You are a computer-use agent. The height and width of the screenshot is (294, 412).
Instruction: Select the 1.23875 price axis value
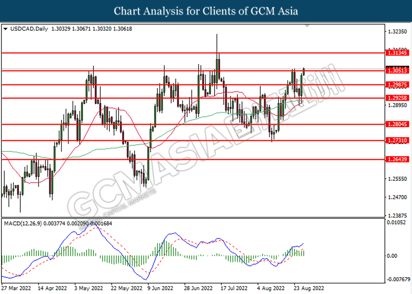point(397,215)
